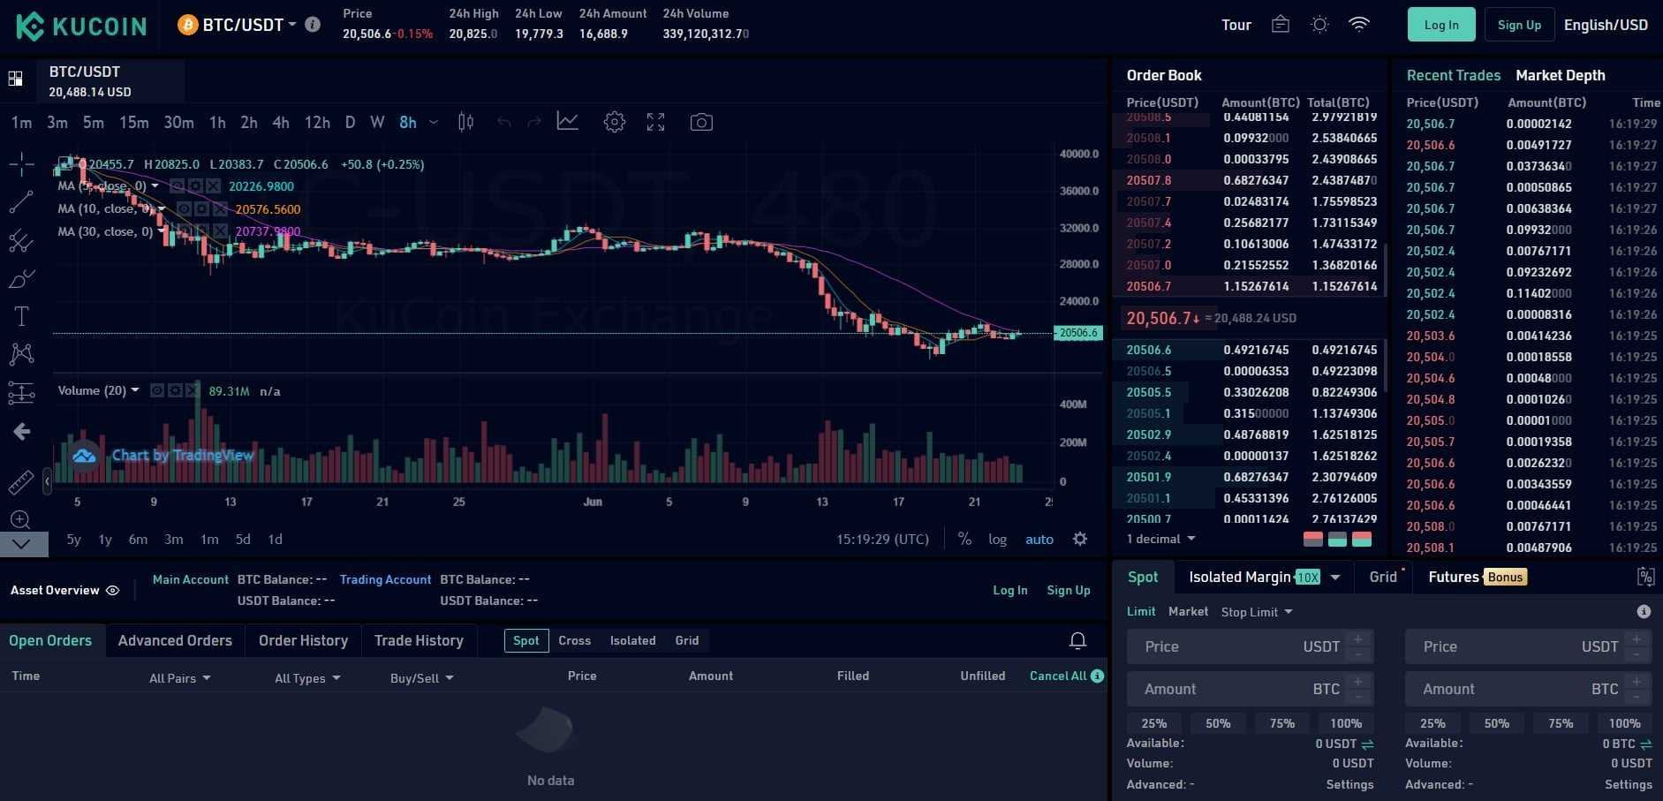1663x801 pixels.
Task: Open the notifications bell icon
Action: (x=1077, y=640)
